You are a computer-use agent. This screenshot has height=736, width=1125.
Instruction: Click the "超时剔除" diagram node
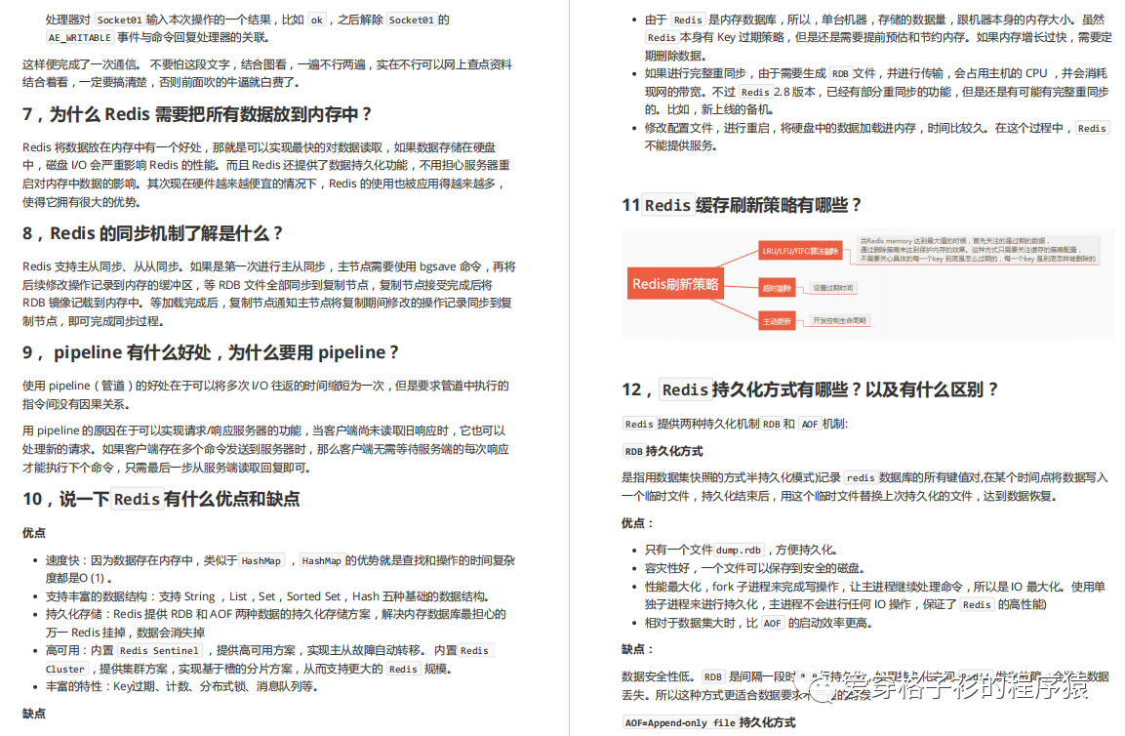[x=777, y=289]
